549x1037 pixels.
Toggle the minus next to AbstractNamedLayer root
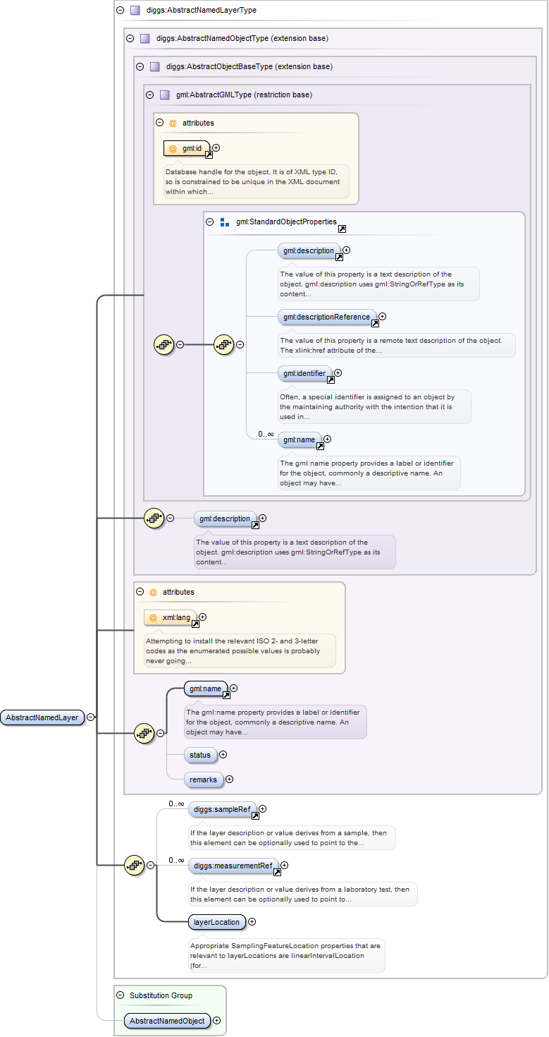click(91, 717)
